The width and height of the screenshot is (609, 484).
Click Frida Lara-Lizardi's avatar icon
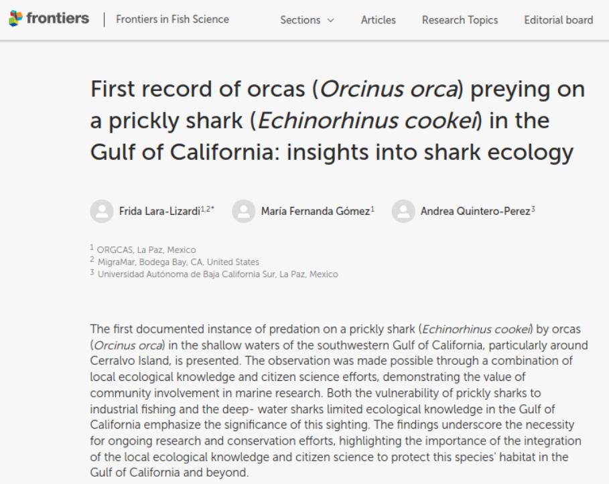pos(101,211)
